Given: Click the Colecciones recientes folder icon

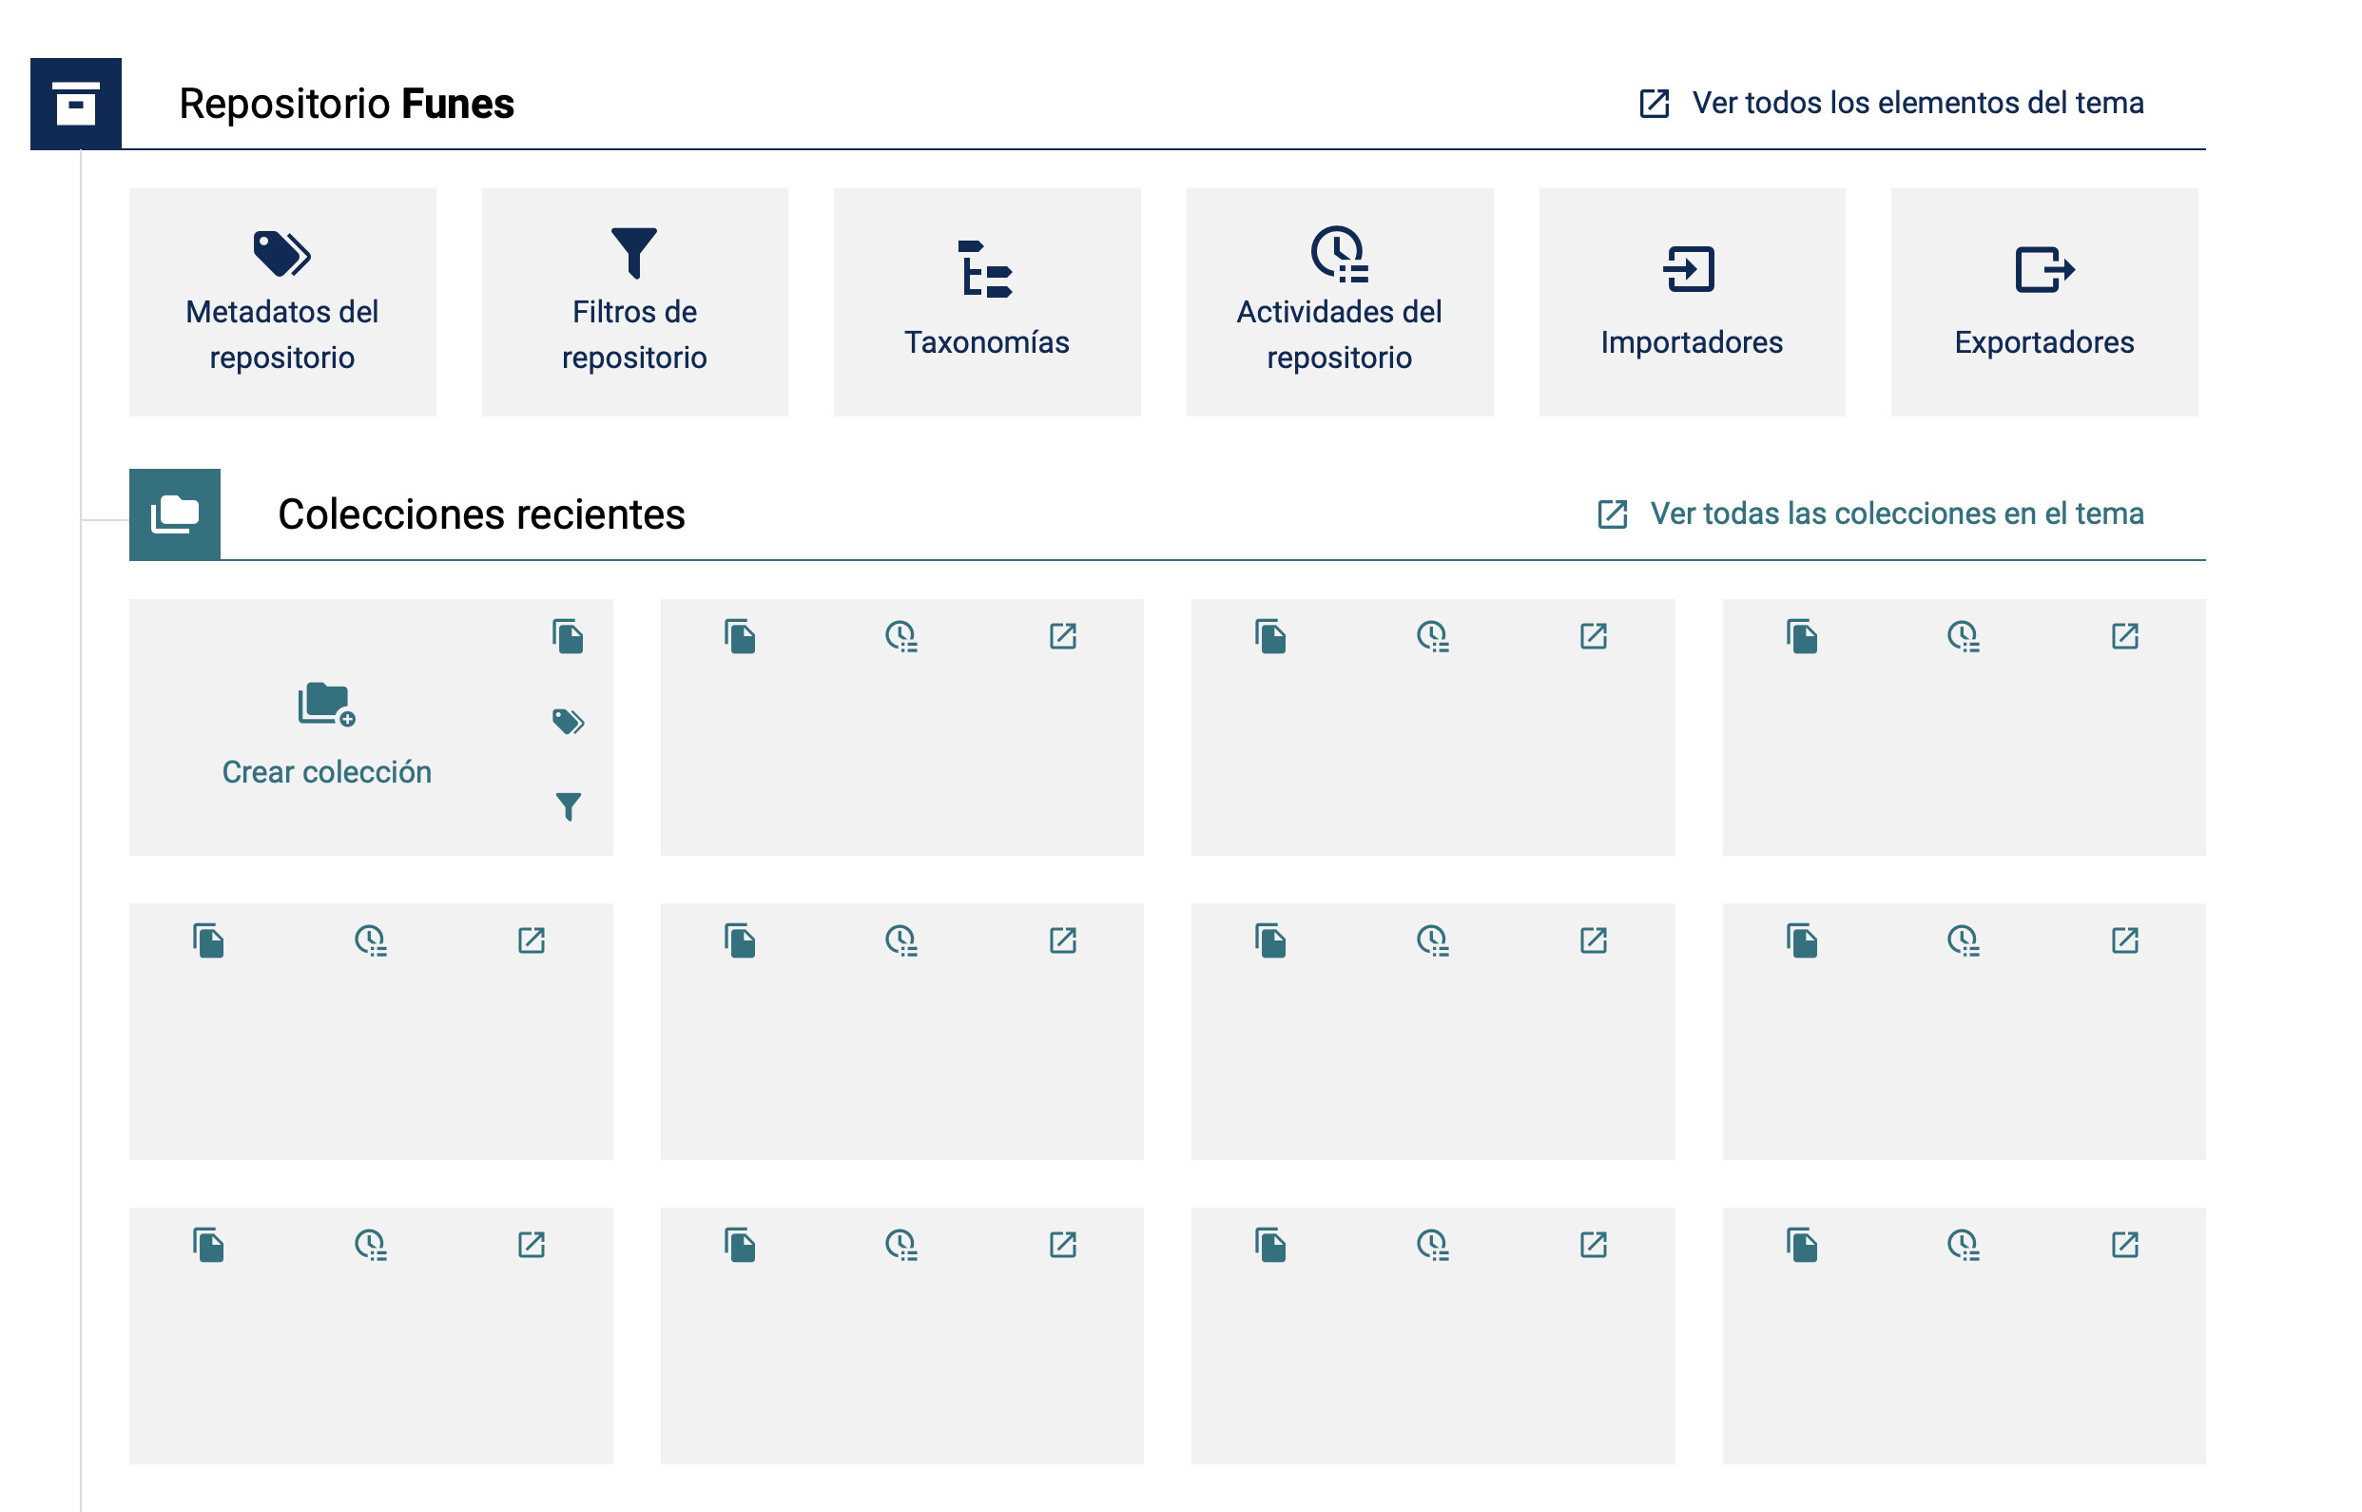Looking at the screenshot, I should (x=175, y=514).
